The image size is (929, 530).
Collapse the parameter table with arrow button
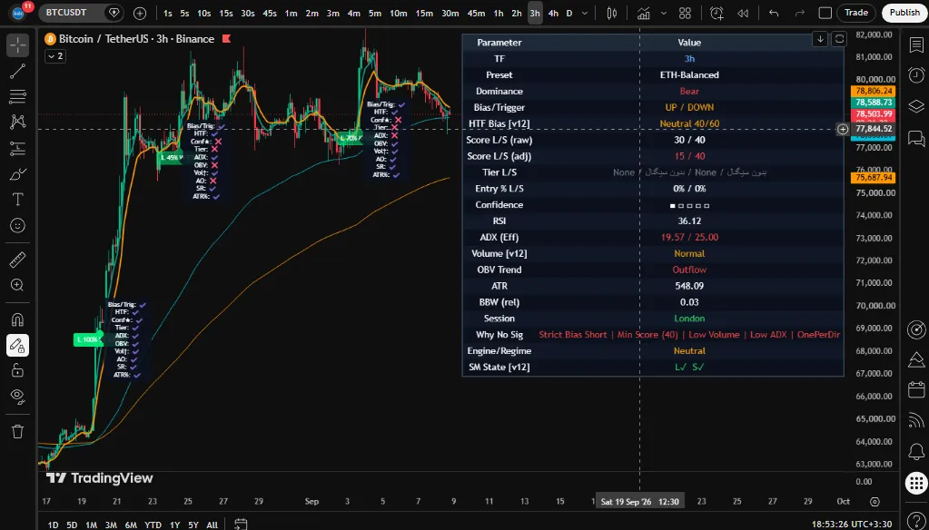tap(820, 39)
